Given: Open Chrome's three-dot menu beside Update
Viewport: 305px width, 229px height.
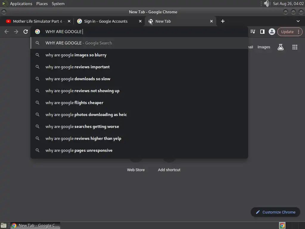Looking at the screenshot, I should (298, 32).
